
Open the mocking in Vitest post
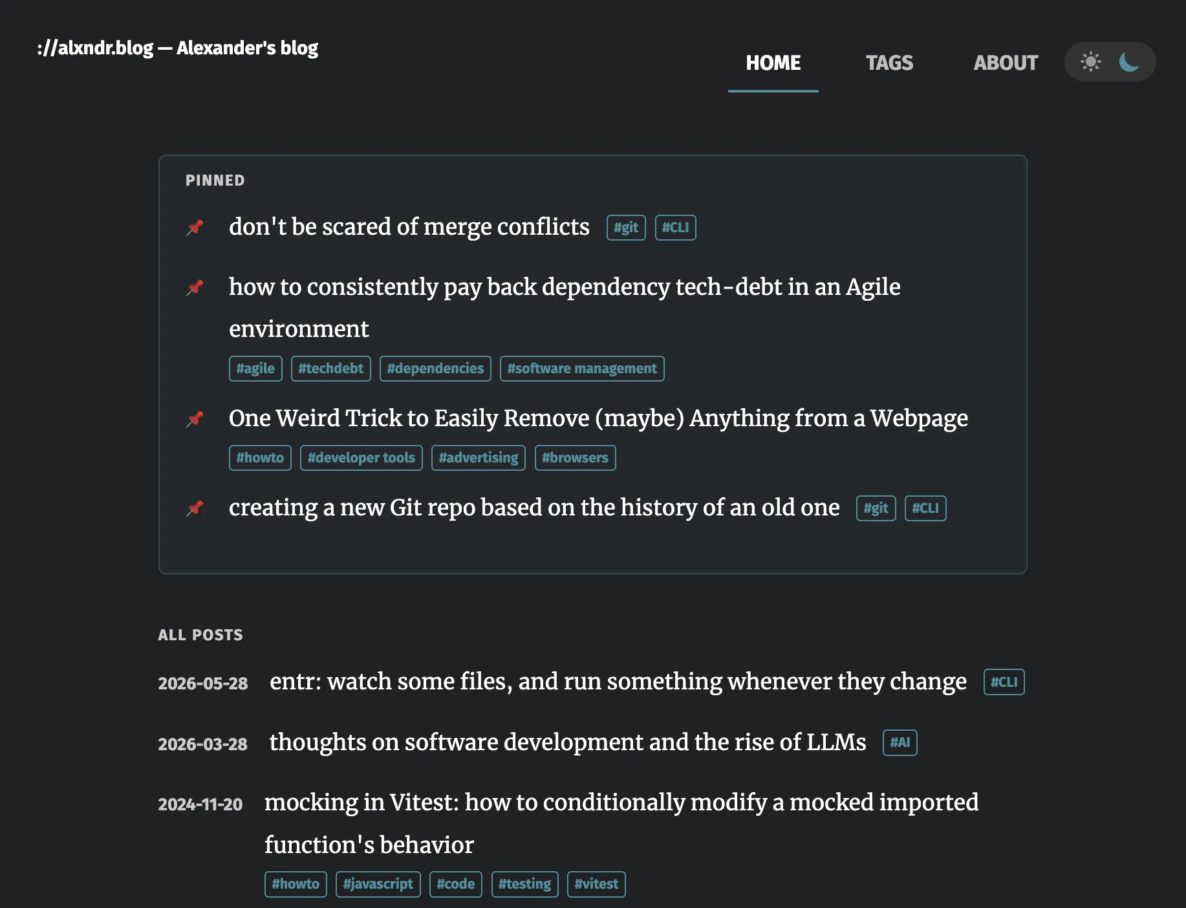click(x=621, y=823)
